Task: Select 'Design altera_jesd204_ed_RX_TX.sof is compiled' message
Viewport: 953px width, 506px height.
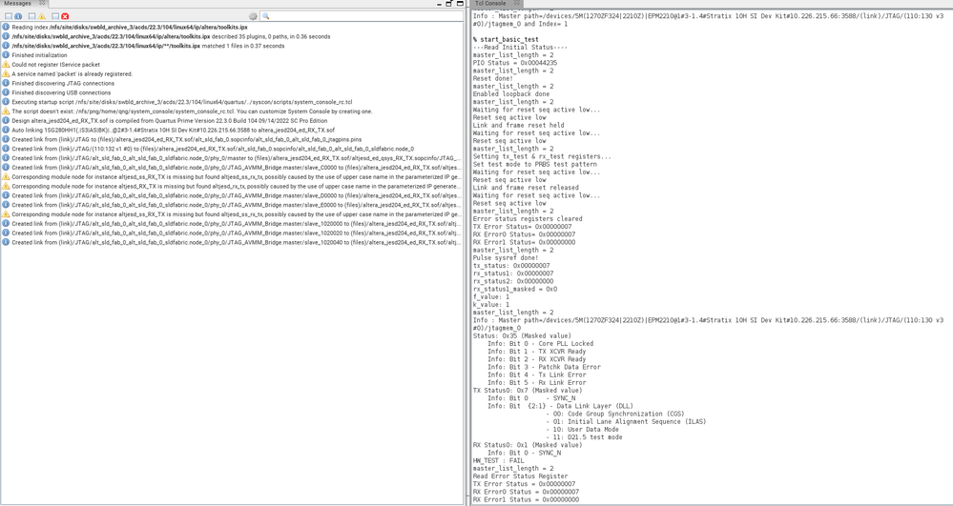Action: tap(170, 121)
